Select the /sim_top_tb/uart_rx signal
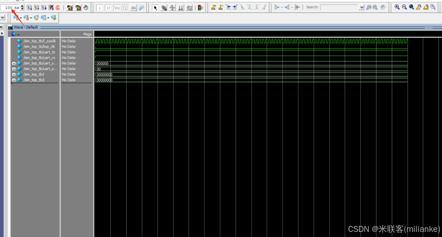This screenshot has height=237, width=442. coord(39,58)
